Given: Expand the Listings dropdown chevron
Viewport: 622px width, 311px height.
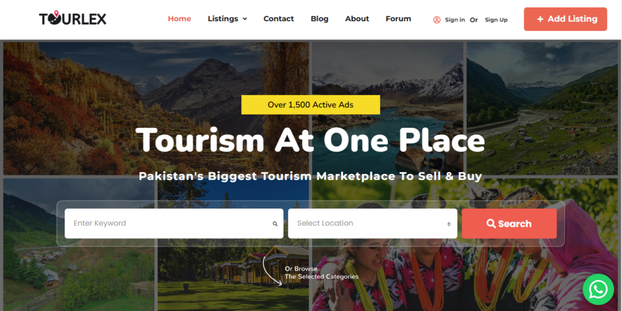Looking at the screenshot, I should (245, 19).
